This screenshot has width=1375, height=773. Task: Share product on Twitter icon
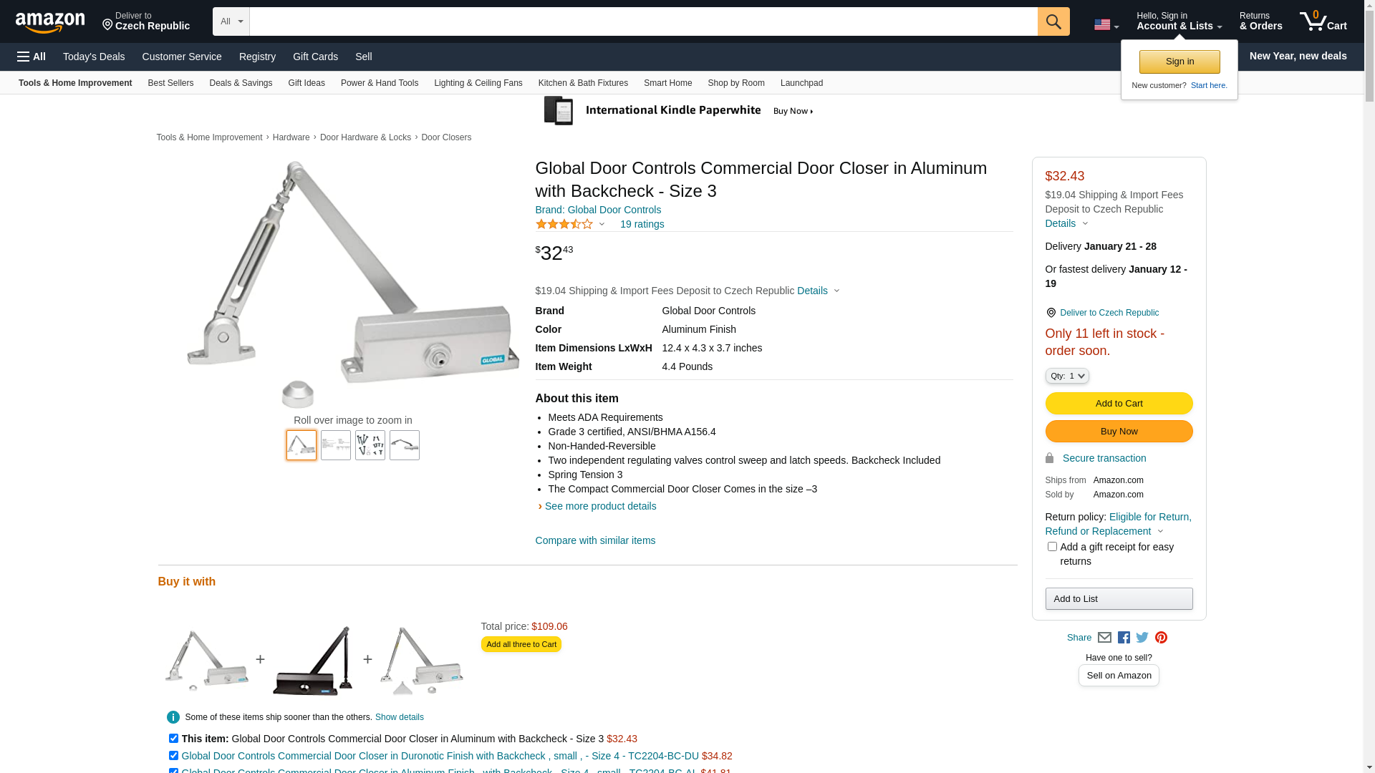click(x=1142, y=638)
